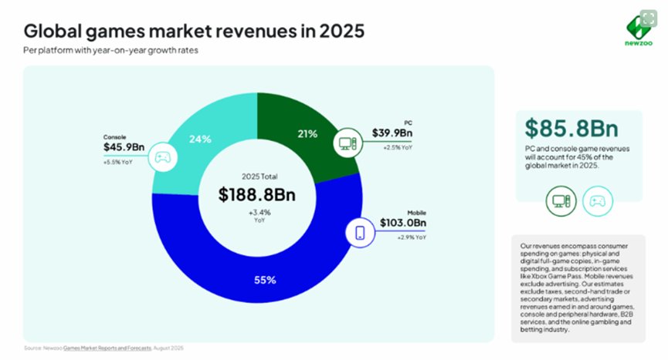Image resolution: width=668 pixels, height=360 pixels.
Task: Click the mobile phone icon on the donut
Action: tap(359, 232)
